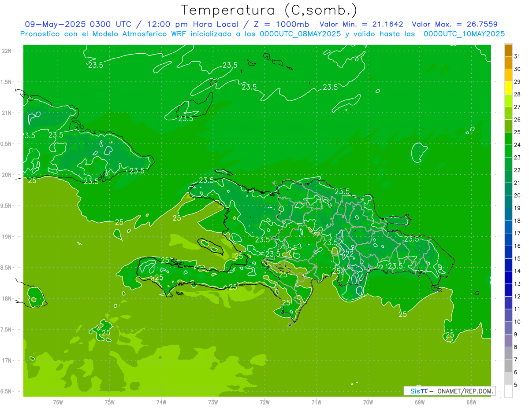Click the legend value '5'
Image resolution: width=529 pixels, height=408 pixels.
(516, 385)
